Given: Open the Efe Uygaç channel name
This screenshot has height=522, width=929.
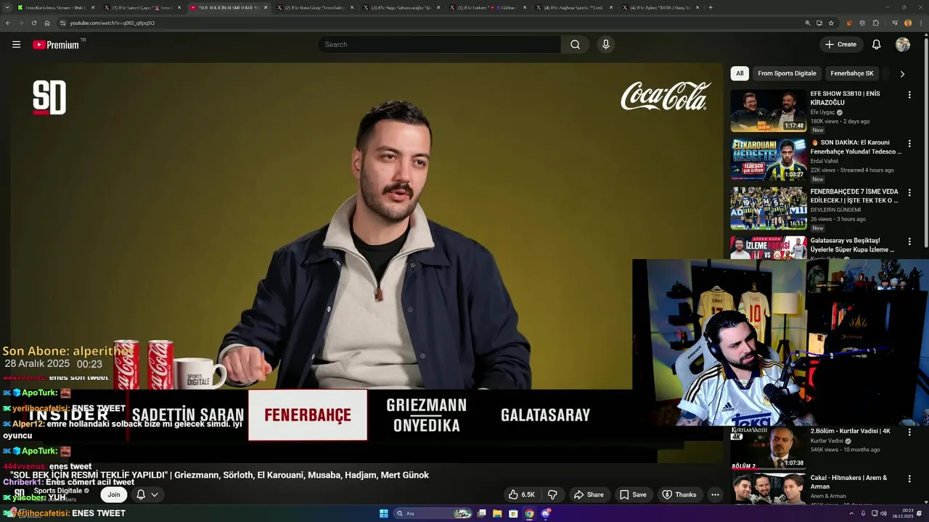Looking at the screenshot, I should click(x=823, y=112).
